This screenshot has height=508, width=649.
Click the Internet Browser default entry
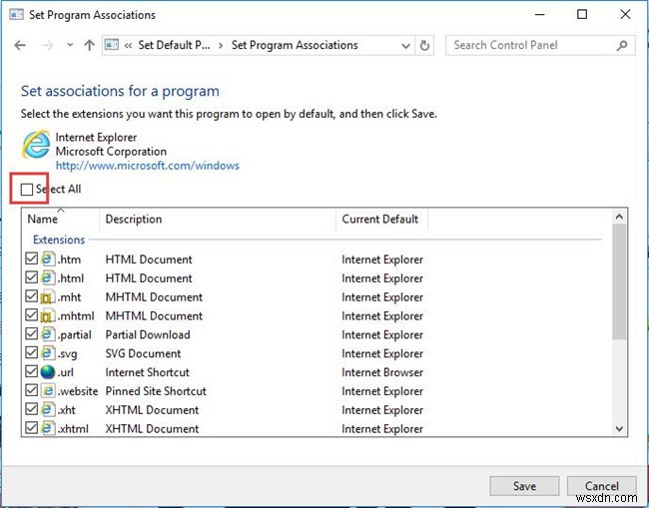point(382,372)
